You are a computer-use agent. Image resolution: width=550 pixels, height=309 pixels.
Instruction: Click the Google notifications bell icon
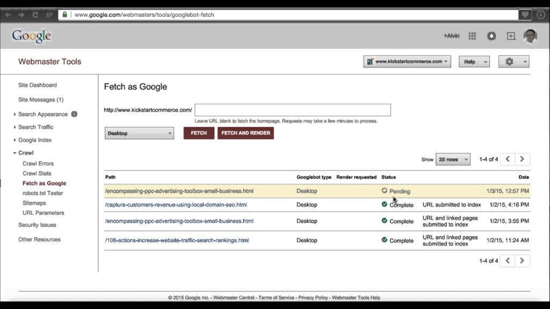tap(491, 36)
